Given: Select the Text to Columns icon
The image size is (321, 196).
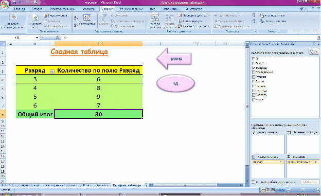Looking at the screenshot, I should coord(154,17).
